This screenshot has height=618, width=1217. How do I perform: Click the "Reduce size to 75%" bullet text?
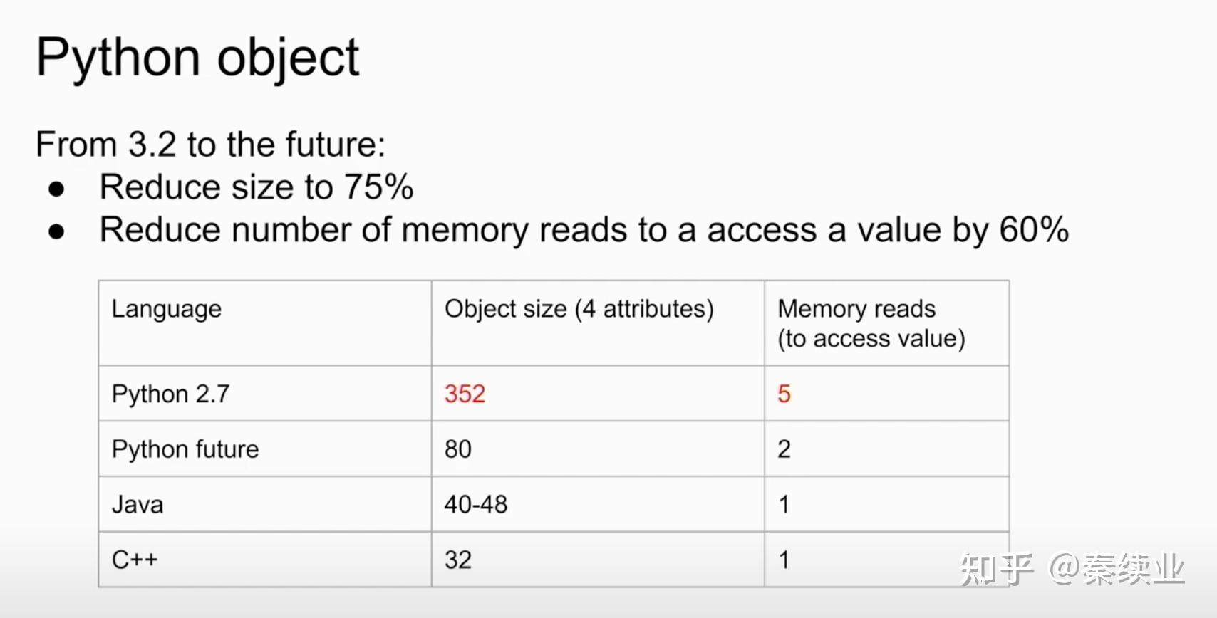pyautogui.click(x=257, y=187)
